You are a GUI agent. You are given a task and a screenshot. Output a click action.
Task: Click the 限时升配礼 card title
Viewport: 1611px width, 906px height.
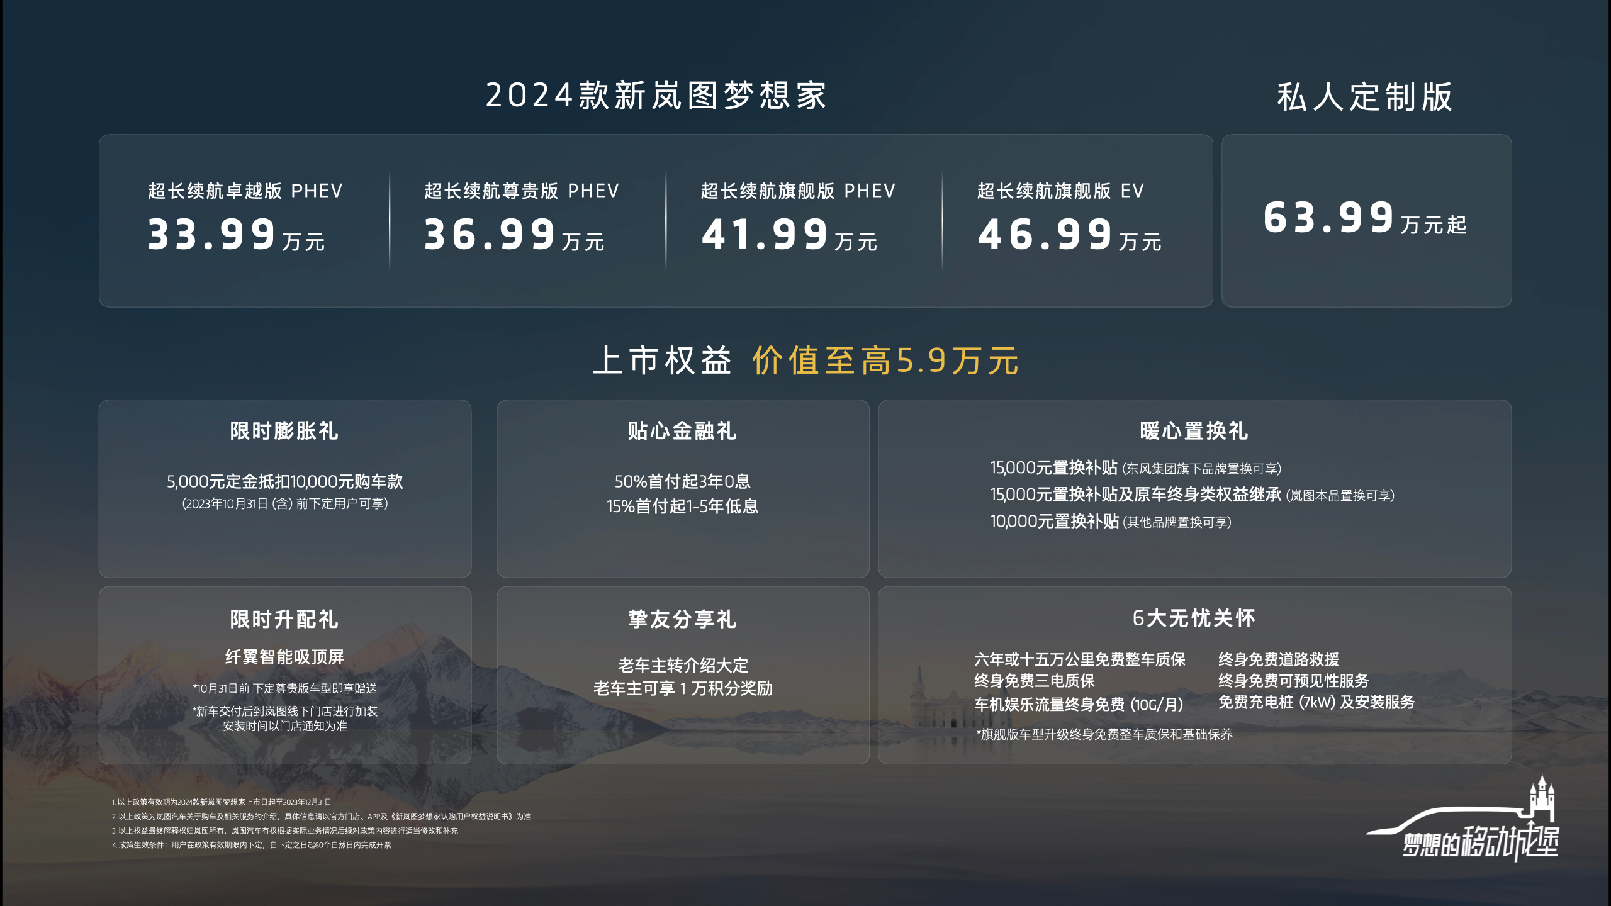click(284, 619)
